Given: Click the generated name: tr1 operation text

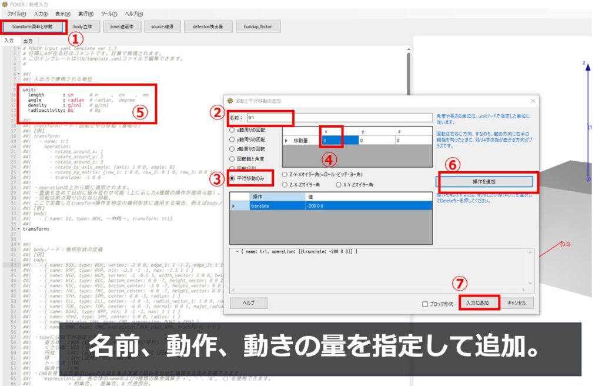Looking at the screenshot, I should point(296,251).
